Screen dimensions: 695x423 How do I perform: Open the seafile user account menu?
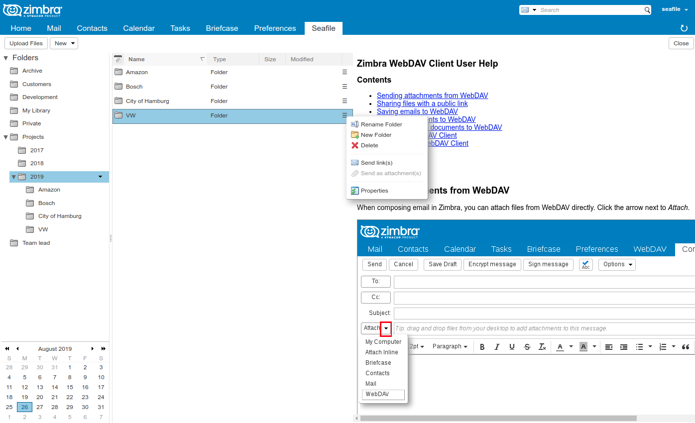(x=675, y=9)
